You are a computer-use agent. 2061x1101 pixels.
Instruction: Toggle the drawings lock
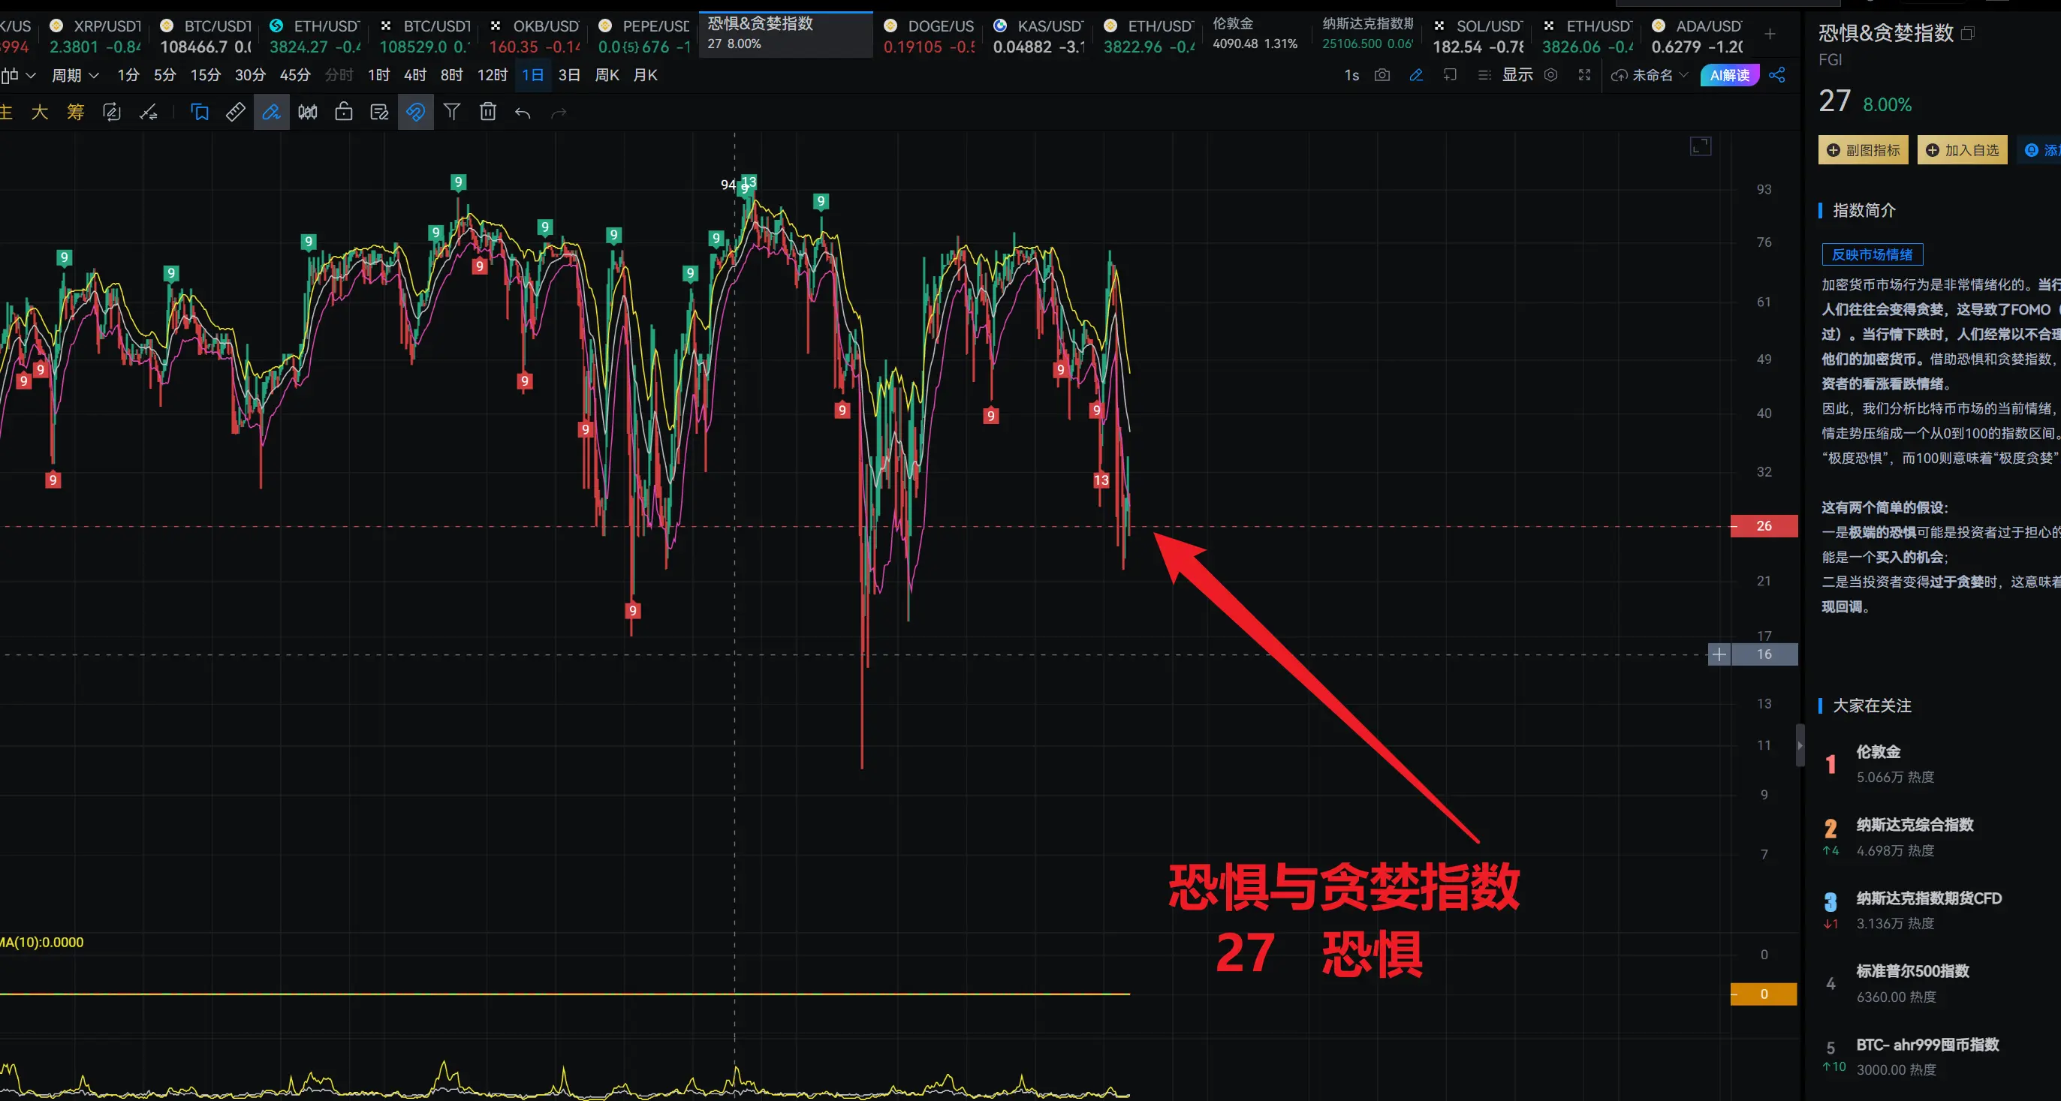(x=344, y=113)
